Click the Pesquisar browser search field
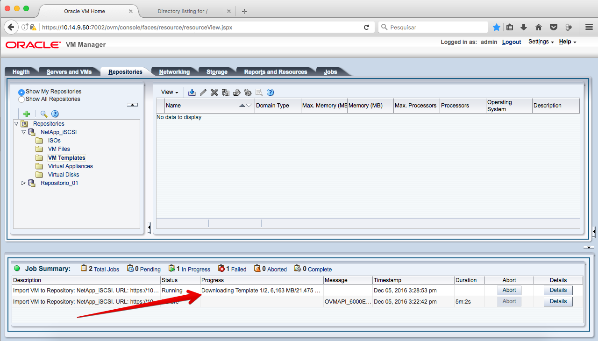598x341 pixels. point(434,28)
